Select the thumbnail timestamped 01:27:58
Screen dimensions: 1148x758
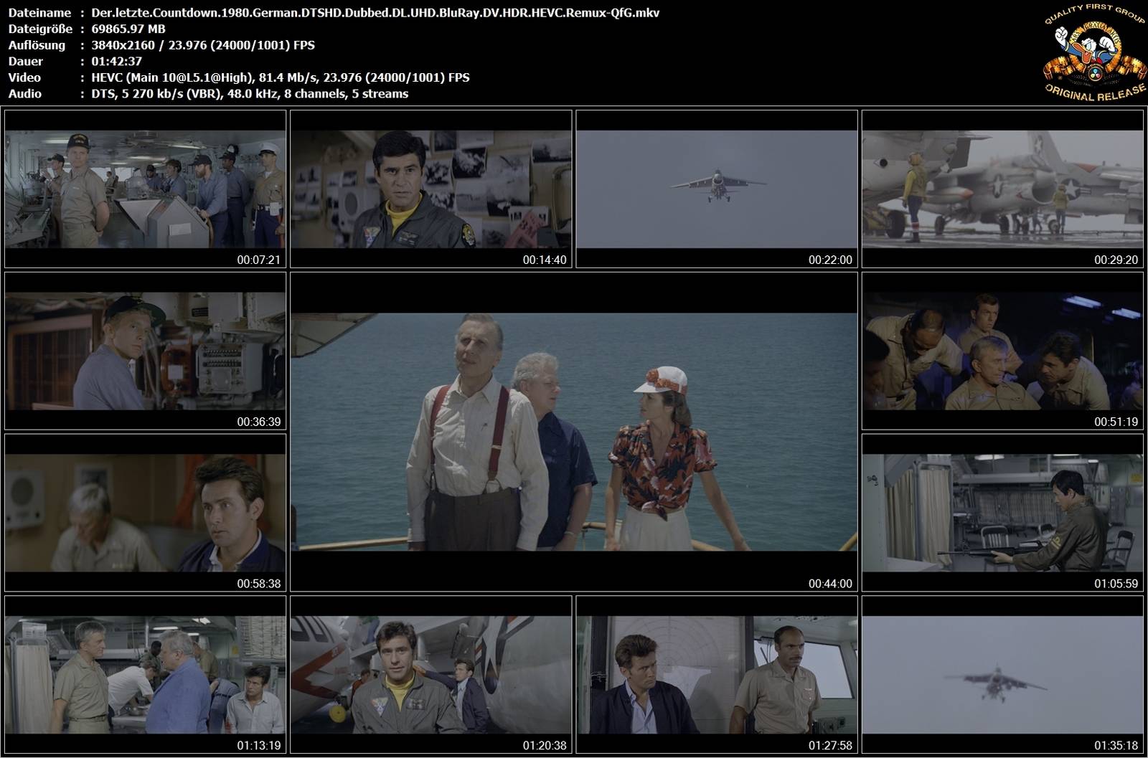[x=717, y=674]
